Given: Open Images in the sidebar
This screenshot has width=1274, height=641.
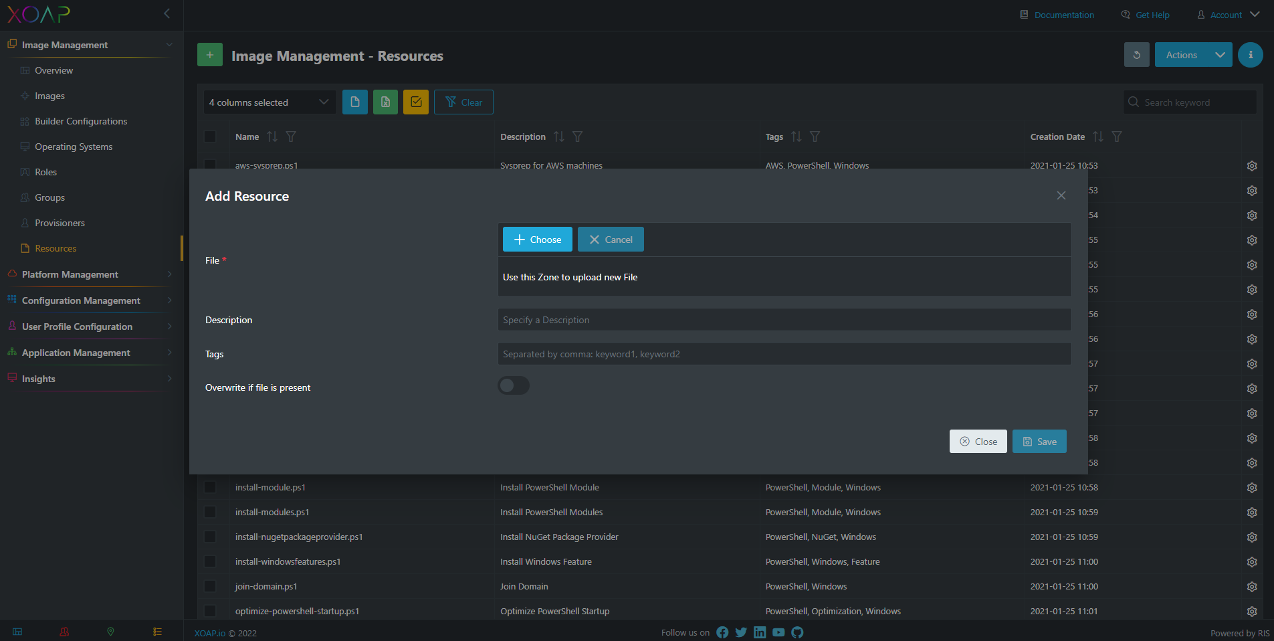Looking at the screenshot, I should (49, 96).
